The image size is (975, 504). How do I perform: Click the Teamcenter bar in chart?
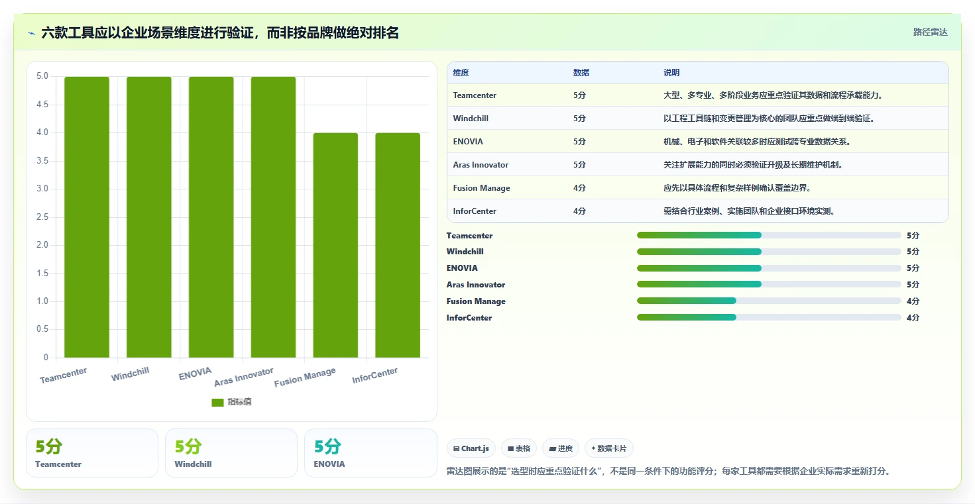pos(87,217)
